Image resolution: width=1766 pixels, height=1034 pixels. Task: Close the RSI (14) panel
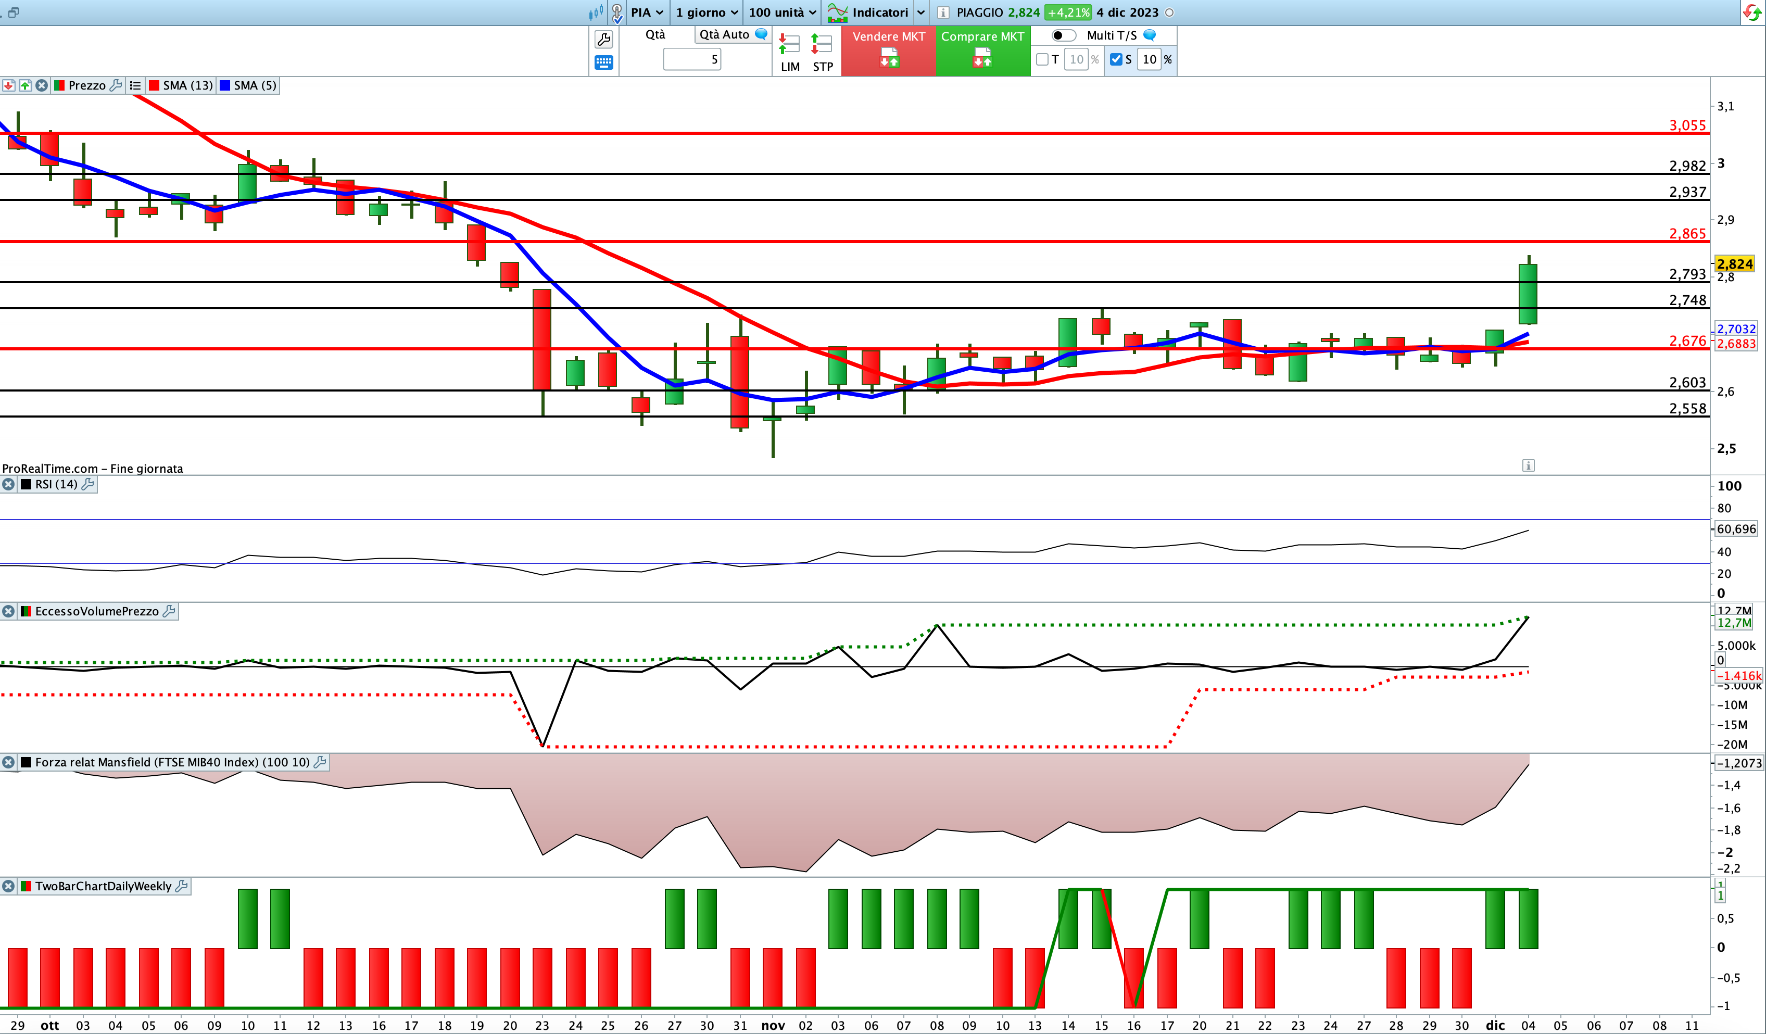[x=8, y=484]
